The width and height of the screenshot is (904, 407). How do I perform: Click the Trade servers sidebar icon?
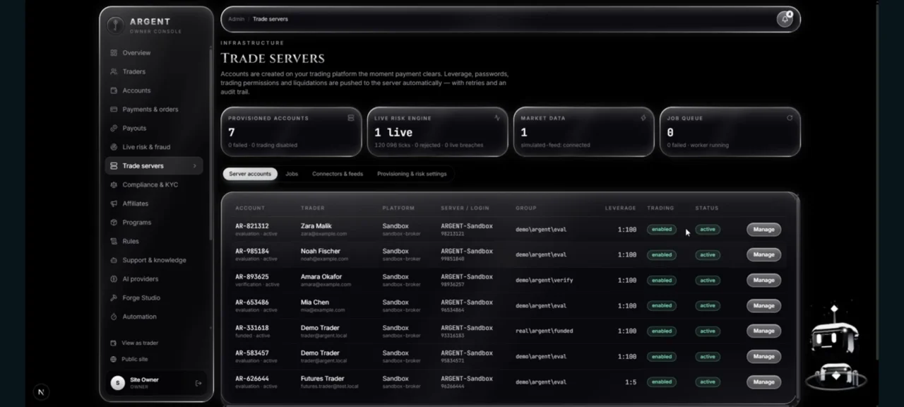click(114, 166)
